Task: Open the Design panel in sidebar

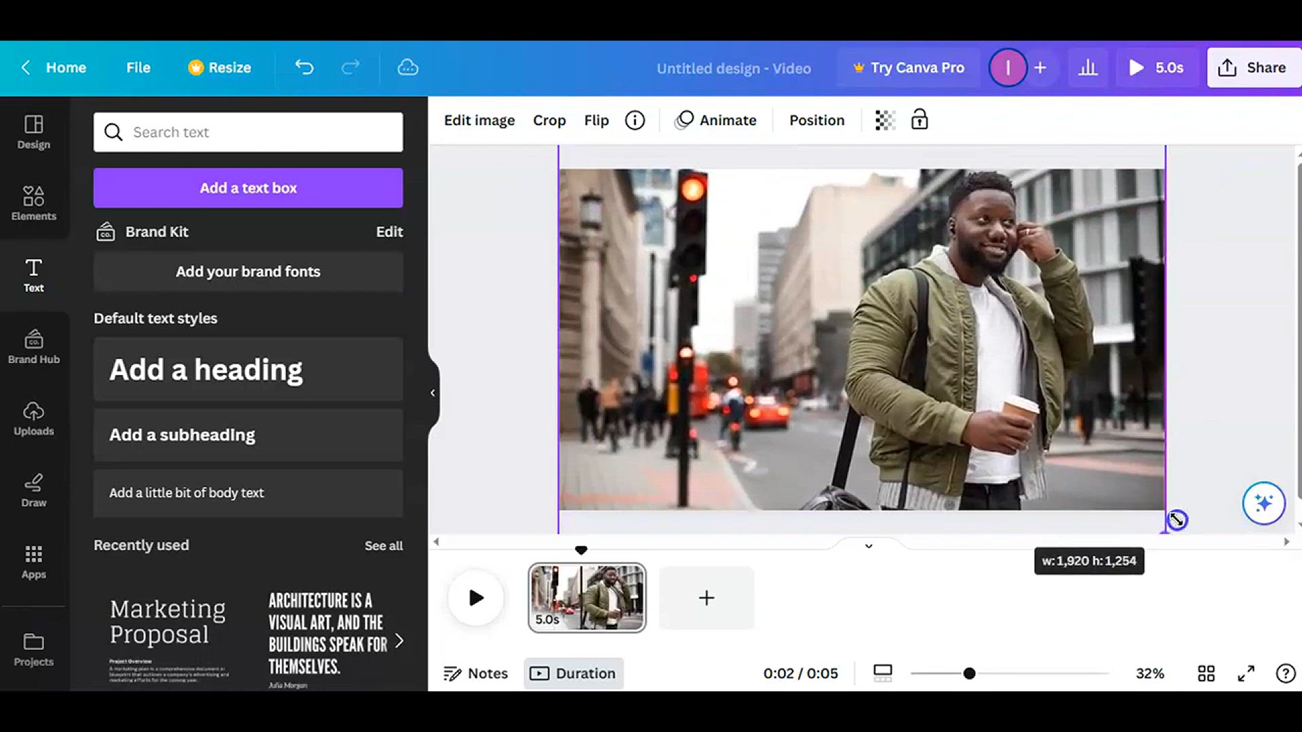Action: 33,132
